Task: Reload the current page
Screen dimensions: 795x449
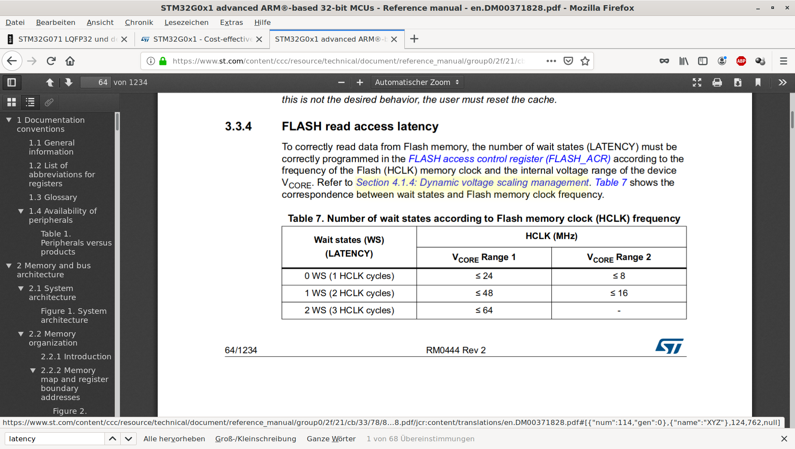Action: [x=51, y=61]
